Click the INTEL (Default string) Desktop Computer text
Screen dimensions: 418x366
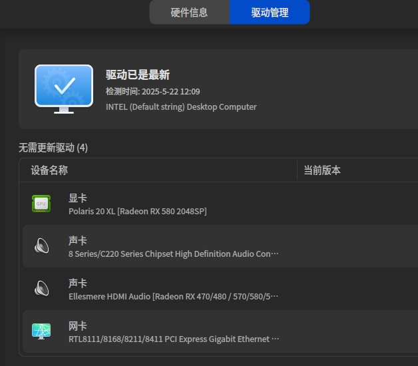click(181, 107)
